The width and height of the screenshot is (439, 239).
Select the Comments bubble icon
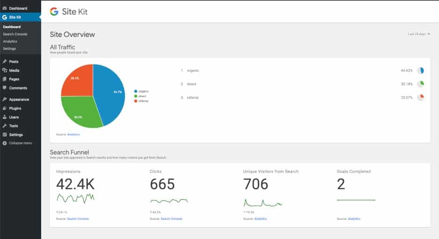[5, 88]
